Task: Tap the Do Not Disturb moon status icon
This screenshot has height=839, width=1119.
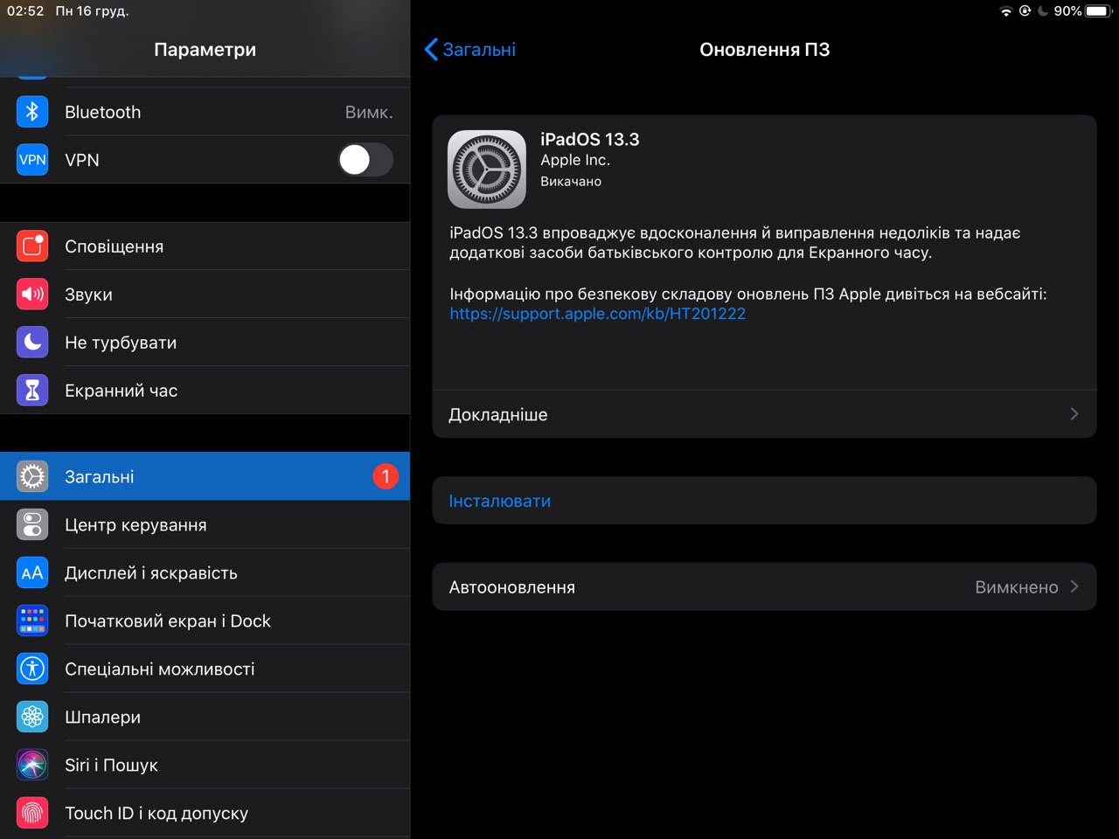Action: click(1043, 11)
